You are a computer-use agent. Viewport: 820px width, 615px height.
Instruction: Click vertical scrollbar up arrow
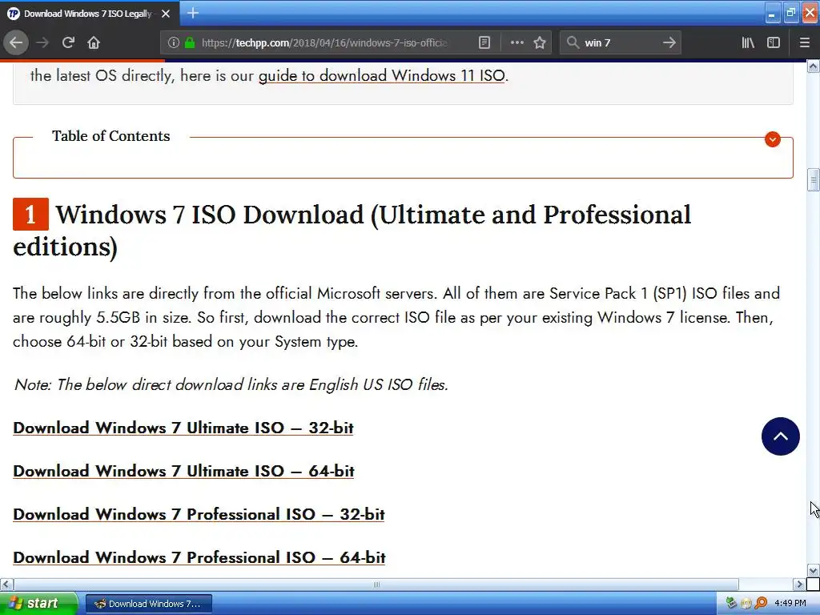pos(813,66)
